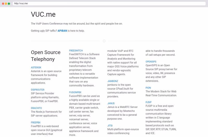Image resolution: width=208 pixels, height=137 pixels.
Task: Follow the DRACHITO link
Action: click(x=36, y=108)
